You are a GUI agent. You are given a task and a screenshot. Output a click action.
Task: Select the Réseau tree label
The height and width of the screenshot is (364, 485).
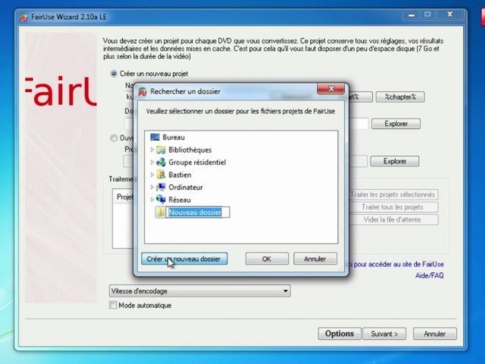pyautogui.click(x=180, y=200)
